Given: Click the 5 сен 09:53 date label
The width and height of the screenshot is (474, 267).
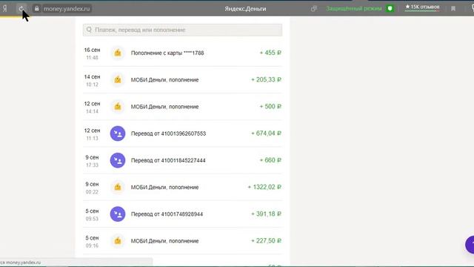Looking at the screenshot, I should (x=92, y=214).
